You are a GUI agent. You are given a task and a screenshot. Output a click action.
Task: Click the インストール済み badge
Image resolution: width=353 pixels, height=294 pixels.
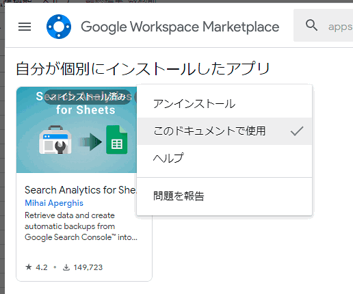pos(88,97)
